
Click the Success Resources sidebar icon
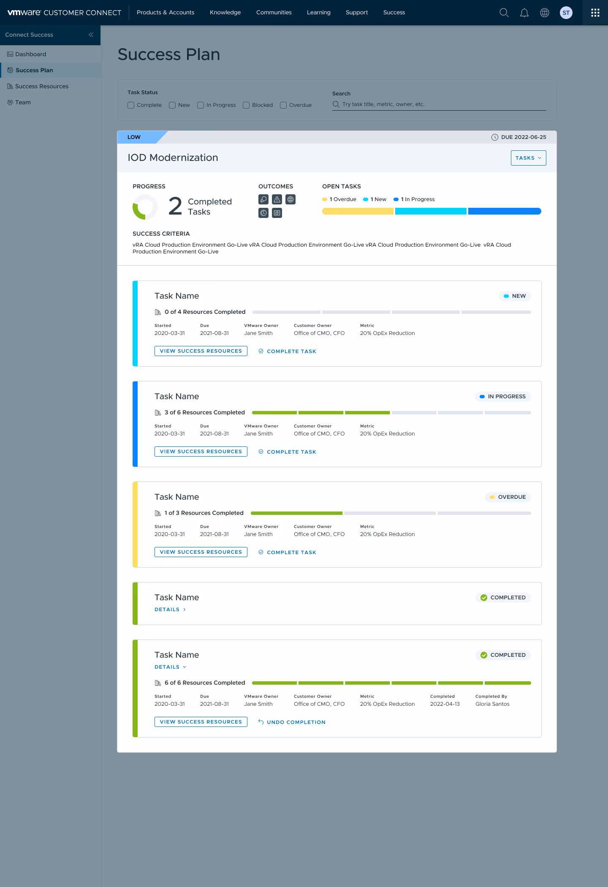click(10, 86)
